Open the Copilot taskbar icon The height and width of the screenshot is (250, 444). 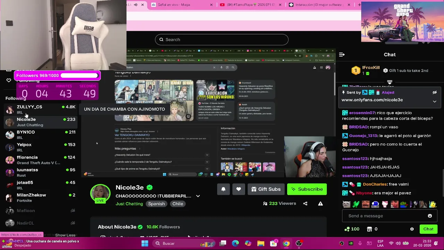(248, 243)
